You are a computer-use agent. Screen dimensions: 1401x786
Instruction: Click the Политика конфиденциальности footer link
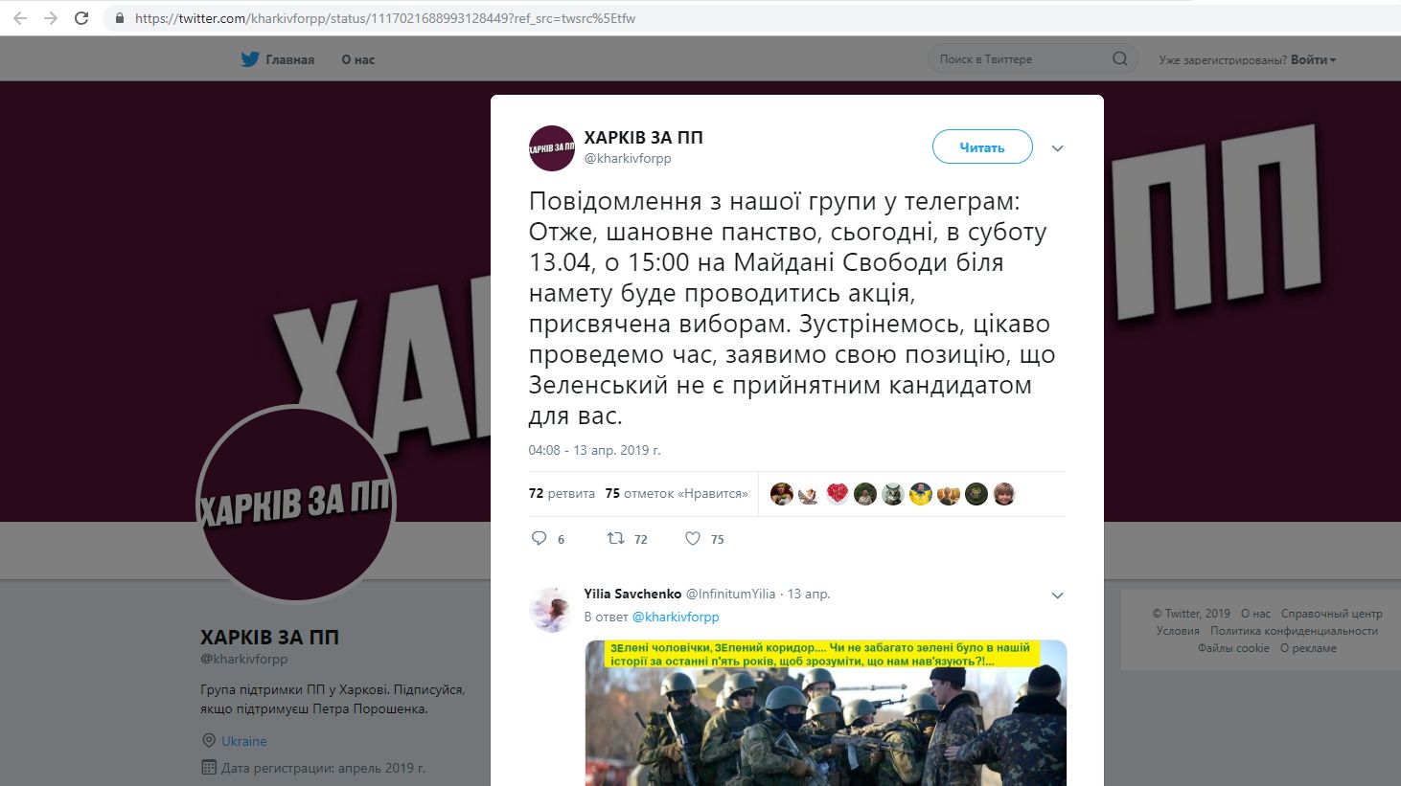[x=1294, y=631]
